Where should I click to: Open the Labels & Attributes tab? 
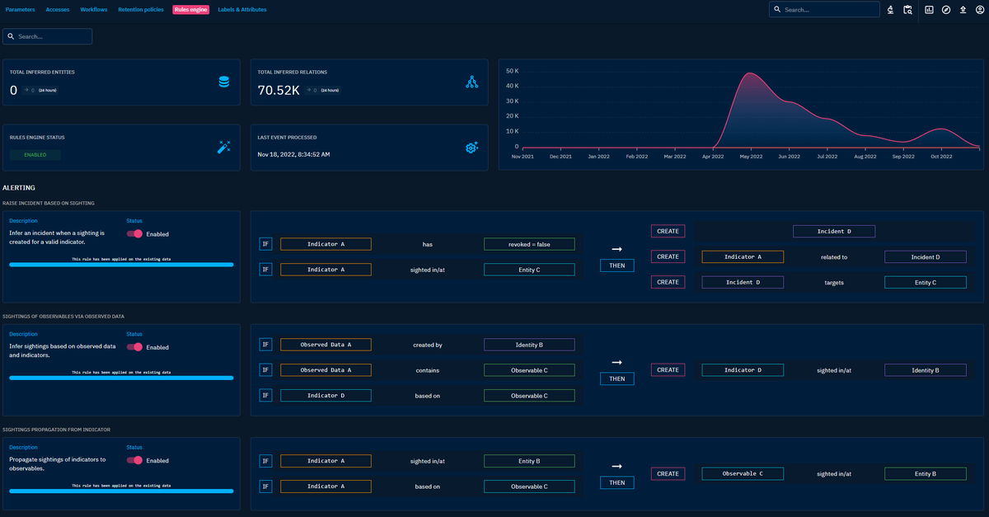click(242, 10)
